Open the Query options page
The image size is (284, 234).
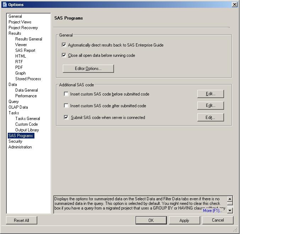pos(13,102)
